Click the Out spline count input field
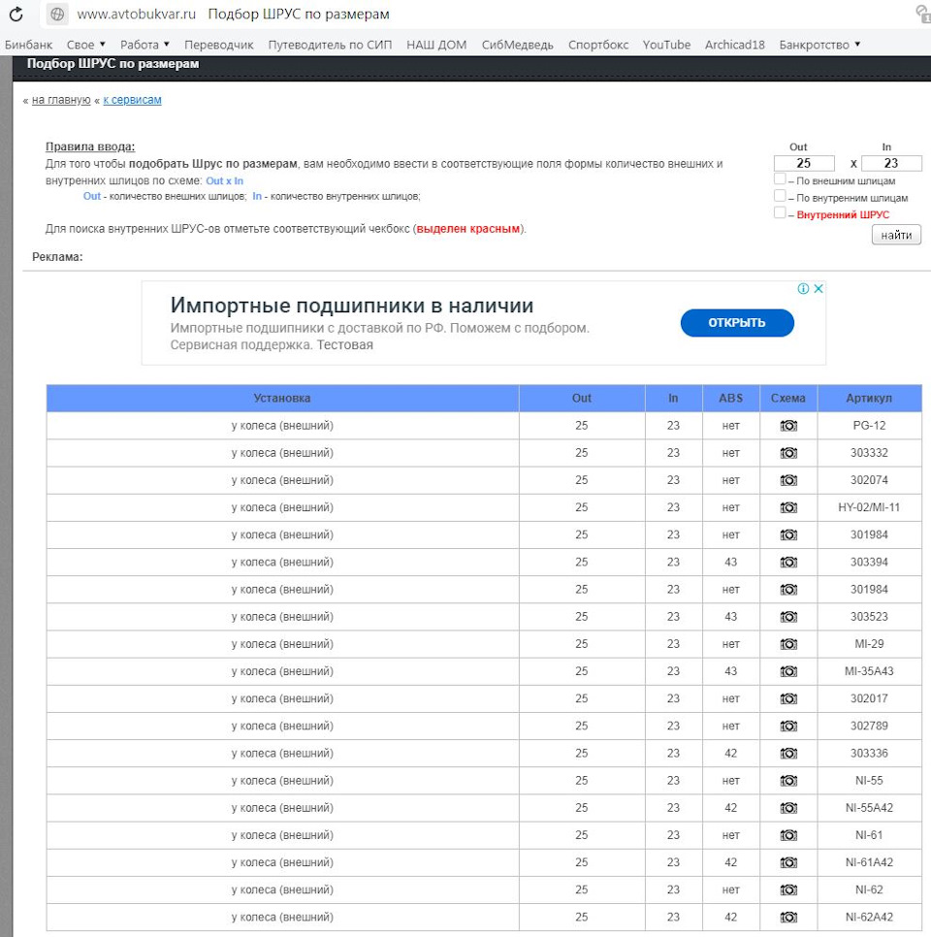The width and height of the screenshot is (931, 937). click(805, 163)
